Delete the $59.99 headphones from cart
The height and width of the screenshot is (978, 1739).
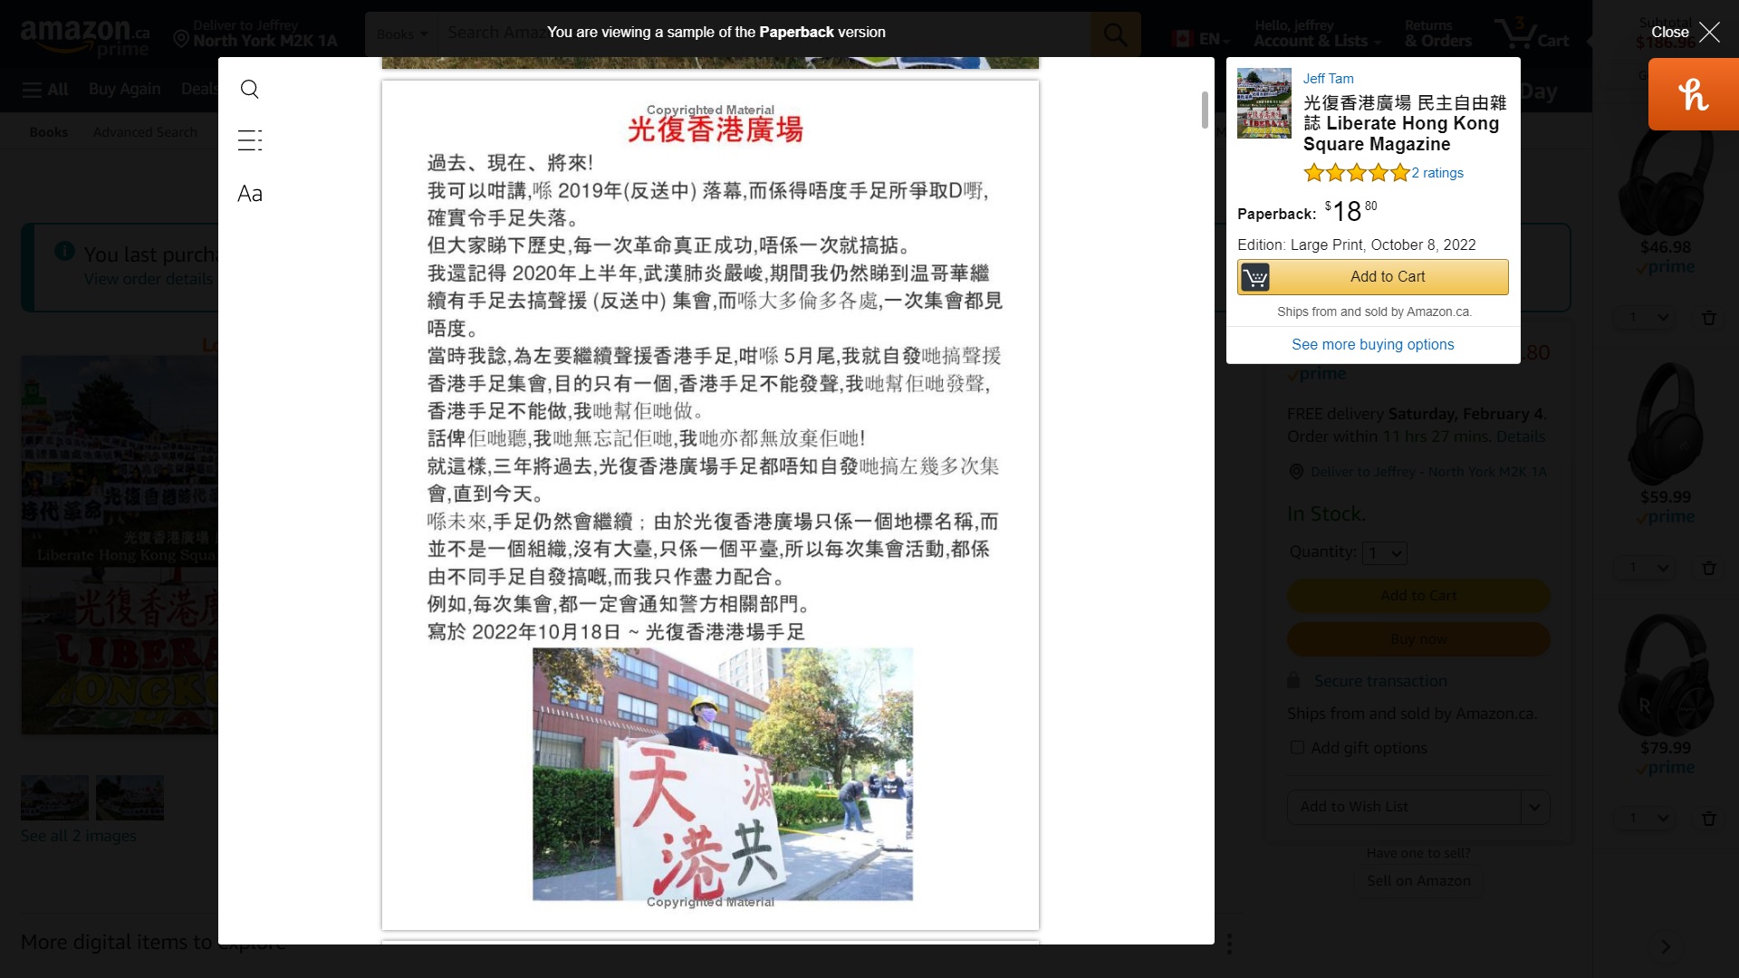pyautogui.click(x=1708, y=569)
